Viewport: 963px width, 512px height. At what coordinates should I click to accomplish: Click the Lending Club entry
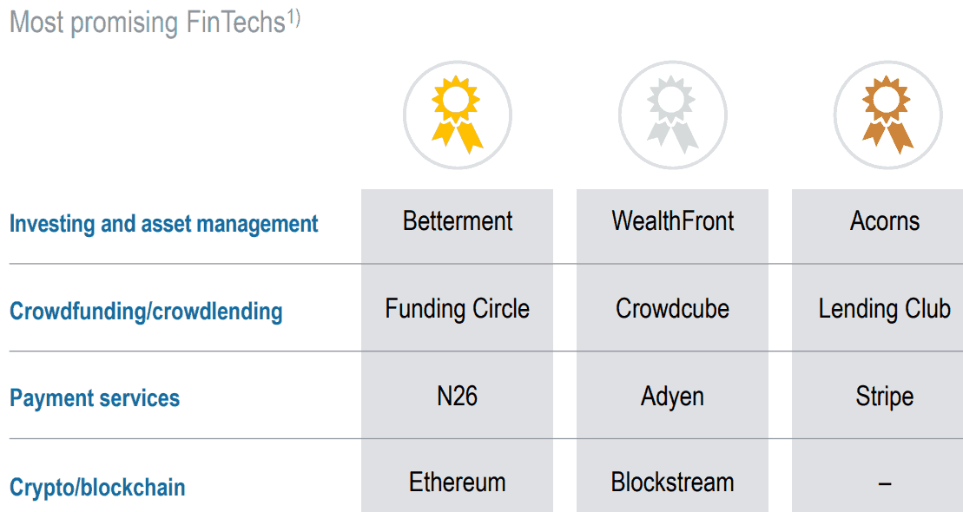pos(884,309)
